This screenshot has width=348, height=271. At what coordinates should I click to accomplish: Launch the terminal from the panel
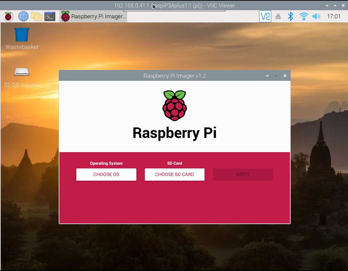(x=50, y=16)
